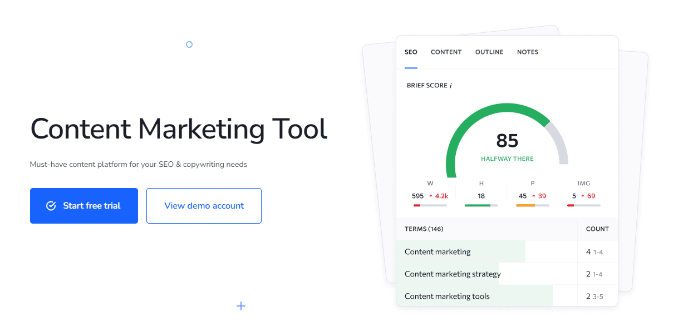Open the View demo account link
This screenshot has width=693, height=336.
point(204,205)
